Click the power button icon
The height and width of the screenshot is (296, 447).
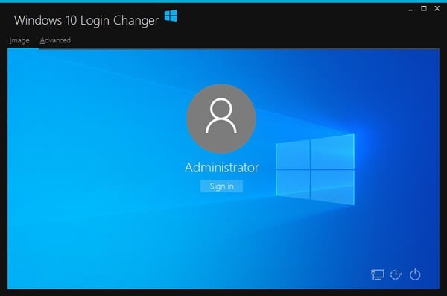[415, 274]
